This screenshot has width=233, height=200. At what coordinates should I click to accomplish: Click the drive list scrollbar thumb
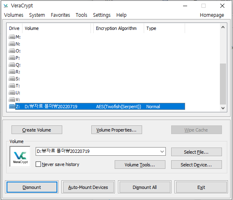[x=223, y=84]
